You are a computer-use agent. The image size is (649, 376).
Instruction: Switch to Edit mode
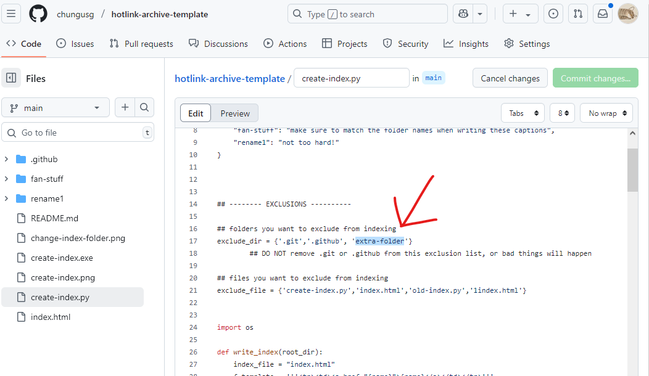click(x=196, y=113)
